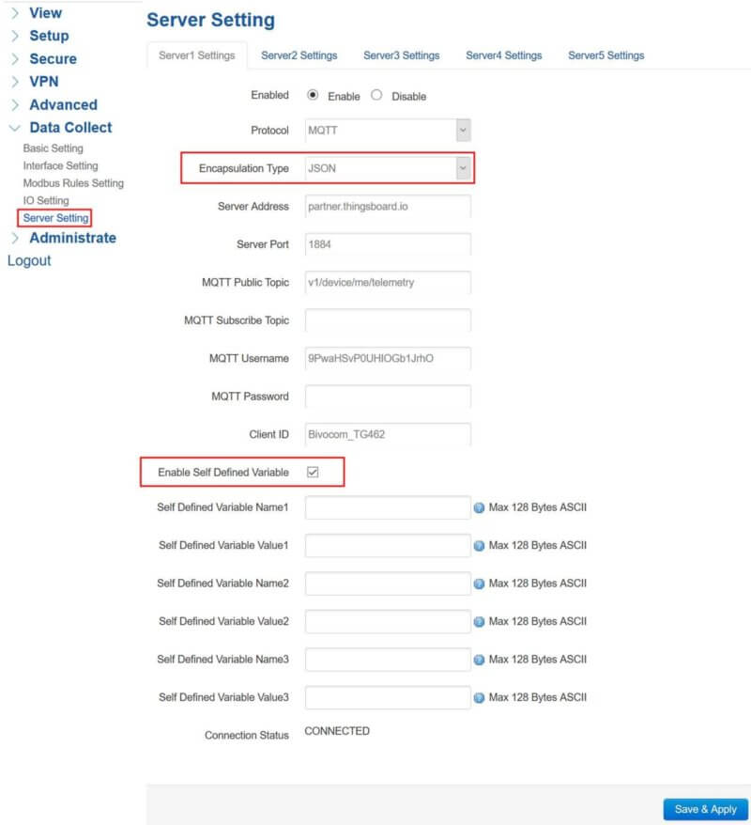The height and width of the screenshot is (825, 751).
Task: Switch to Server2 Settings tab
Action: click(299, 55)
